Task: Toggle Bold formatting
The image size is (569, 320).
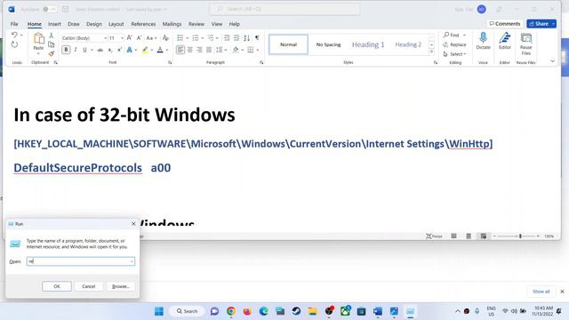Action: point(66,50)
